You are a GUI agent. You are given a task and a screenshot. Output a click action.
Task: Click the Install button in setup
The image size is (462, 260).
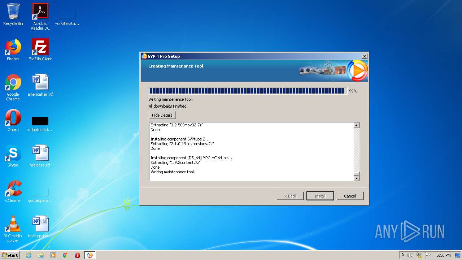(320, 196)
